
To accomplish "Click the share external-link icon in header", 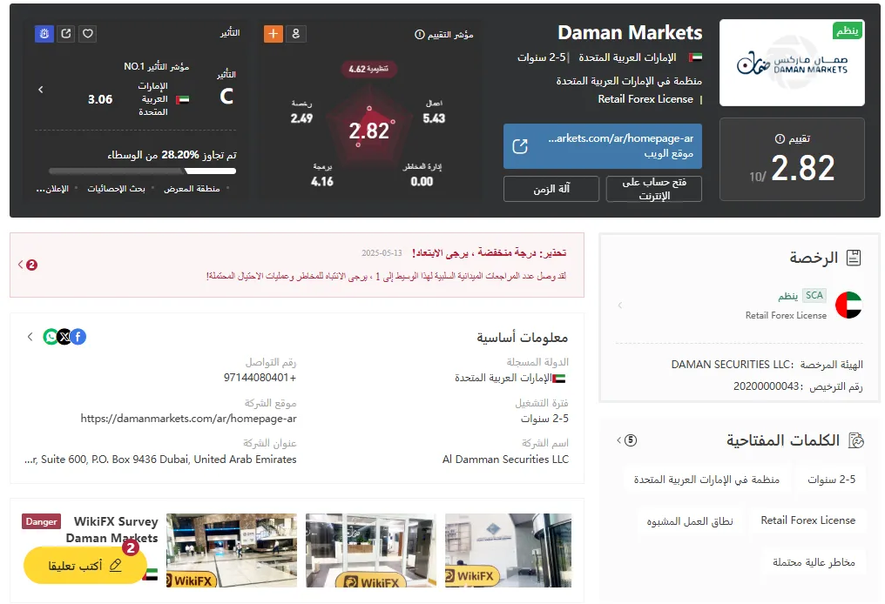I will coord(66,34).
